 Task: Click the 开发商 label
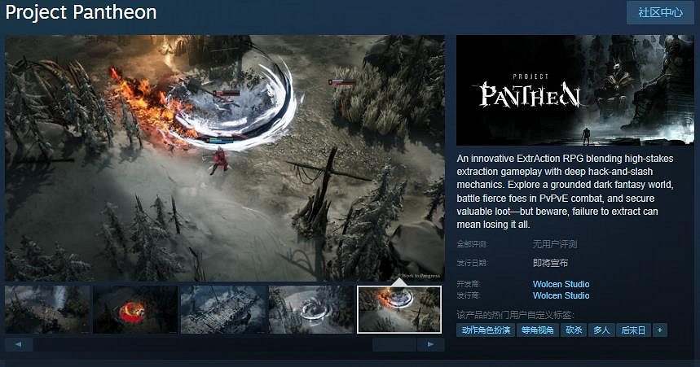(x=469, y=284)
